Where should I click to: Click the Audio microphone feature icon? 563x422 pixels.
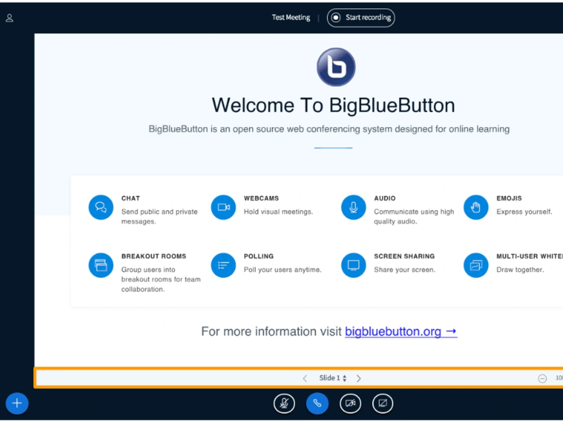pyautogui.click(x=354, y=207)
